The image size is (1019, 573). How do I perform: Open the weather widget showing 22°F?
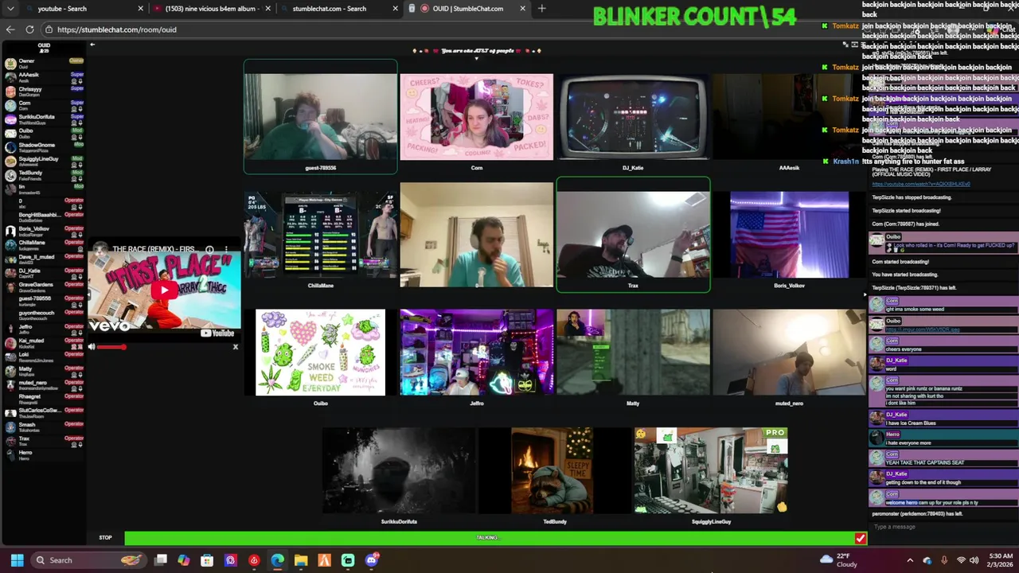838,560
